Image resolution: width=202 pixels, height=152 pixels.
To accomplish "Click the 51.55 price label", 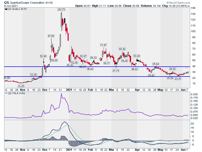I will [x=75, y=63].
